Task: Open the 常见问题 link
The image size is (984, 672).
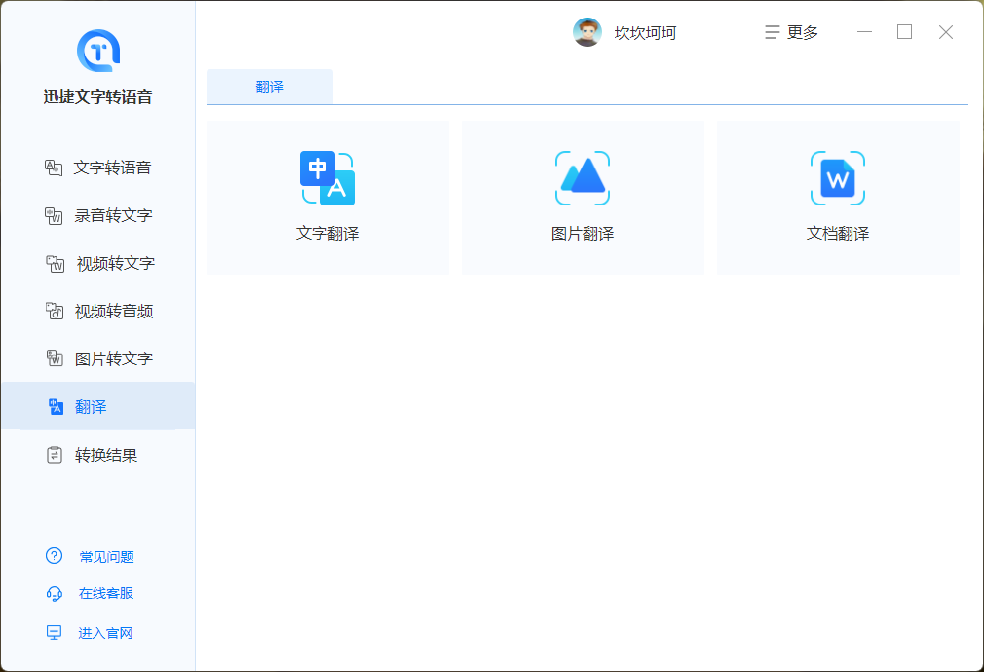Action: [x=107, y=556]
